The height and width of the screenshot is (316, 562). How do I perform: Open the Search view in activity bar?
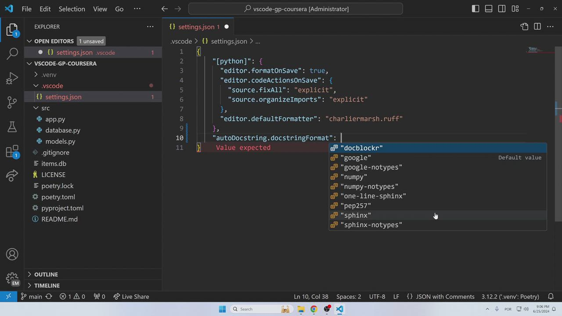12,54
